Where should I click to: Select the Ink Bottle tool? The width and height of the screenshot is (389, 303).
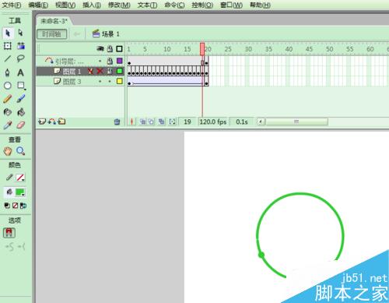pyautogui.click(x=8, y=112)
